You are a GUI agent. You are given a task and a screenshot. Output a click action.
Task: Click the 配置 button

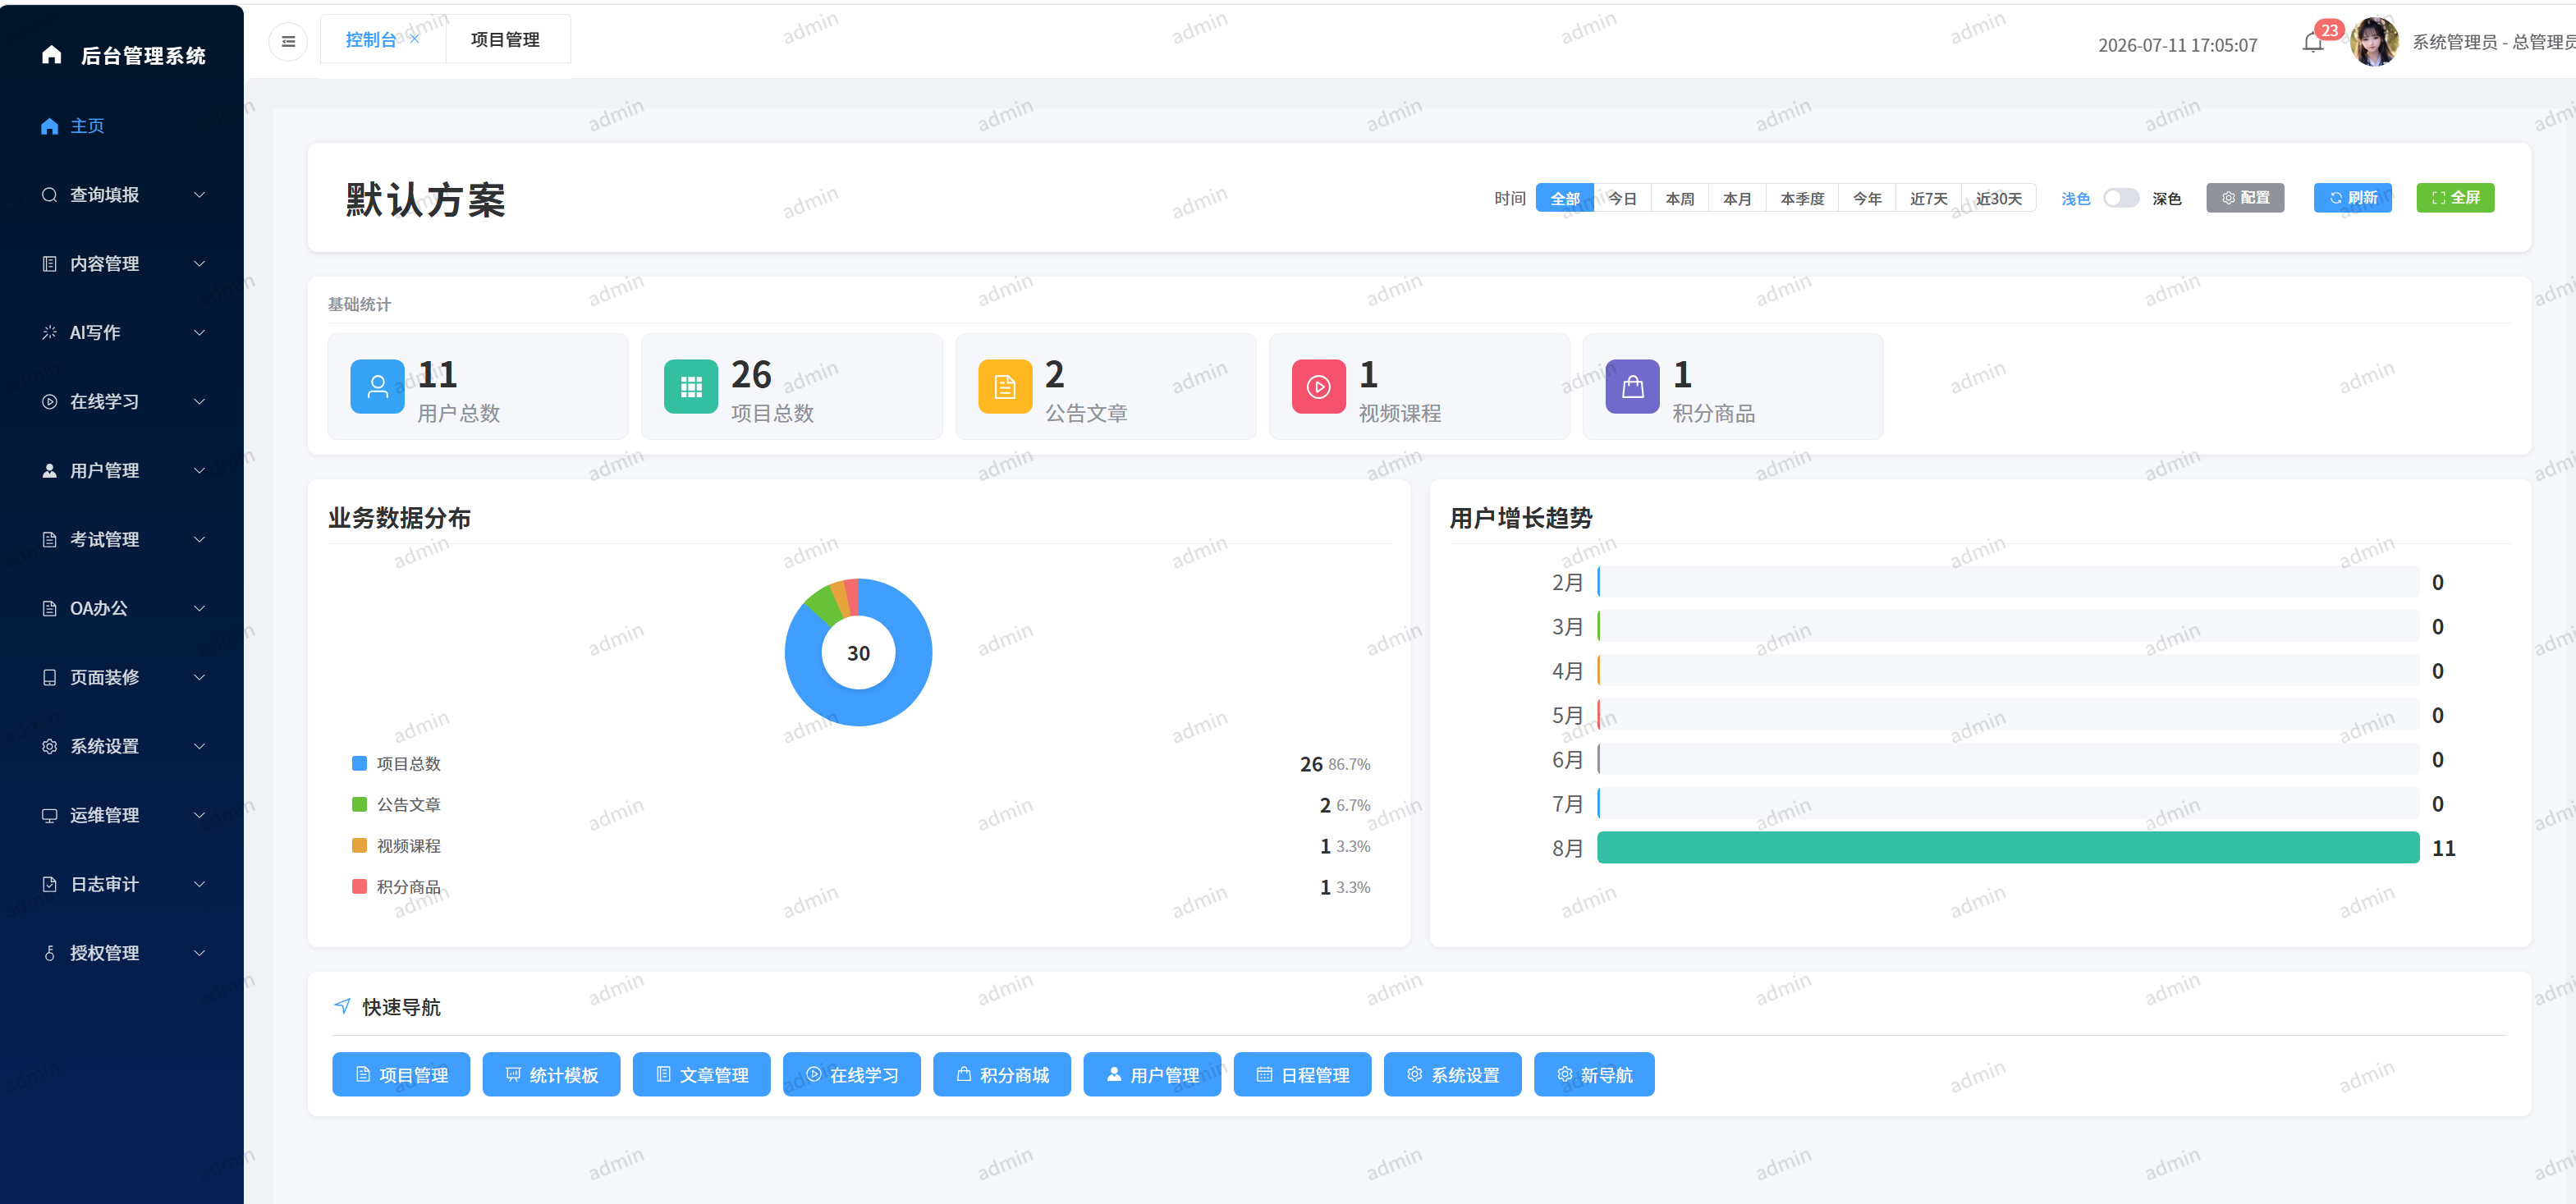point(2245,198)
